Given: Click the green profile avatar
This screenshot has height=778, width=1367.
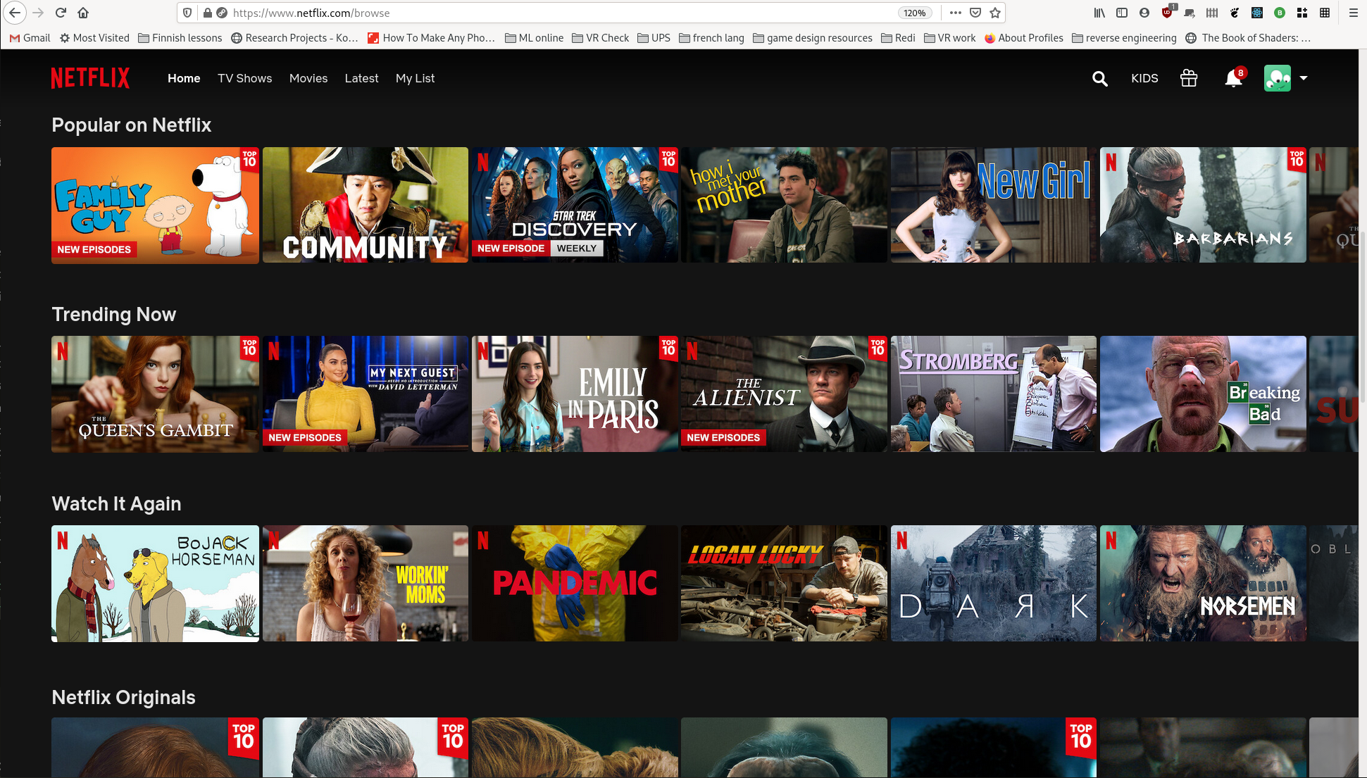Looking at the screenshot, I should [1278, 78].
